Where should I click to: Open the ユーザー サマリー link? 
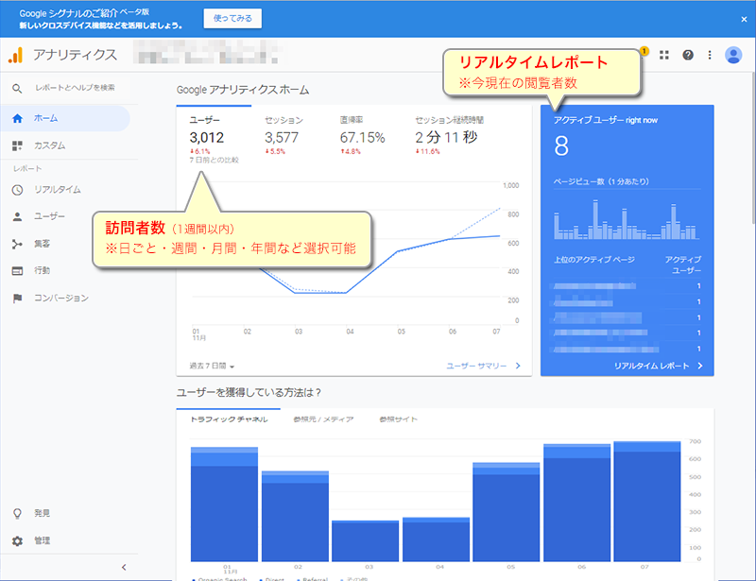pos(483,366)
